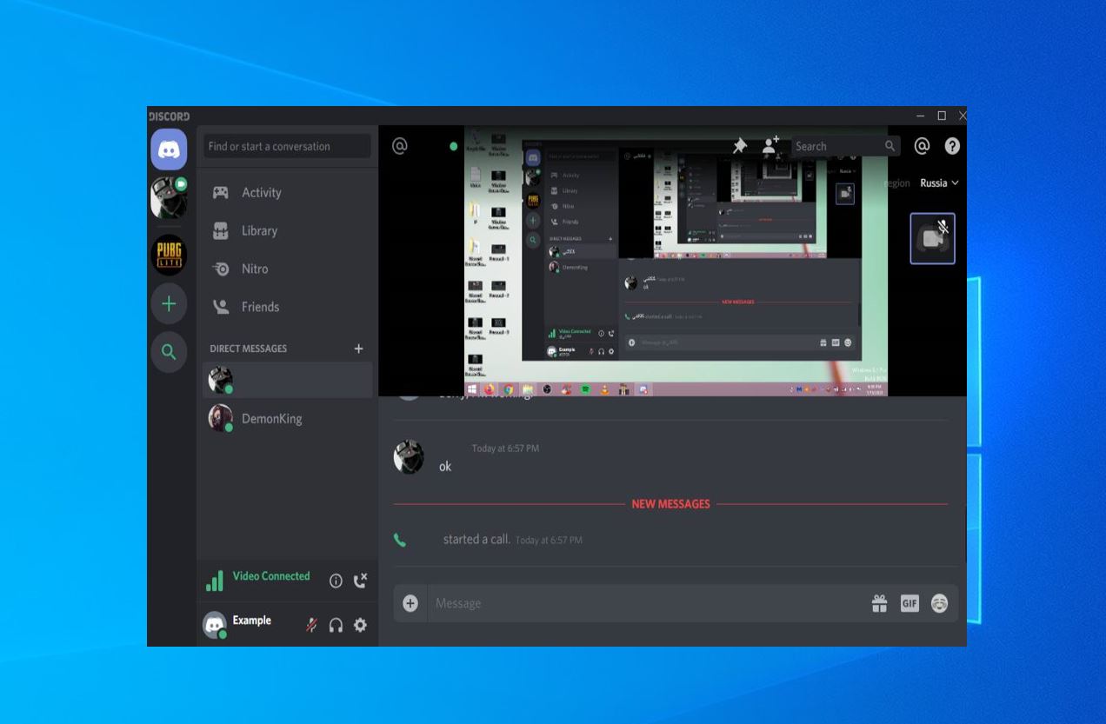Toggle the headphones deafen icon

tap(336, 625)
